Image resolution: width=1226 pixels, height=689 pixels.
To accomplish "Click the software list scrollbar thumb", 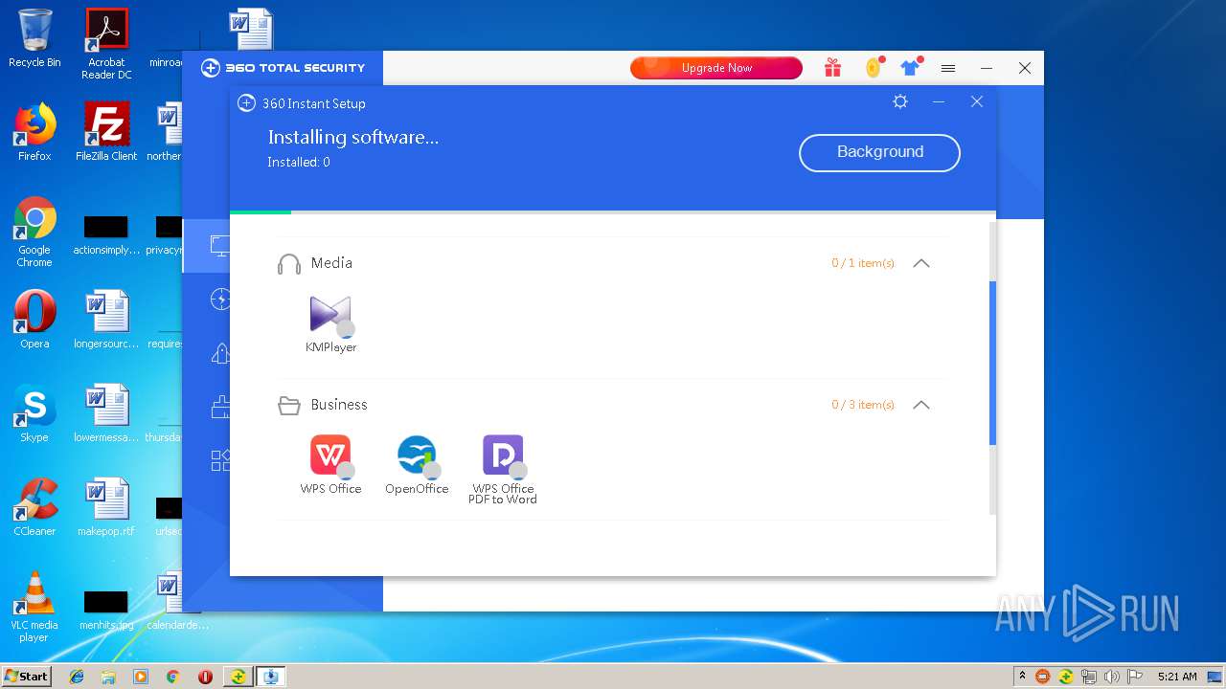I will click(x=992, y=364).
